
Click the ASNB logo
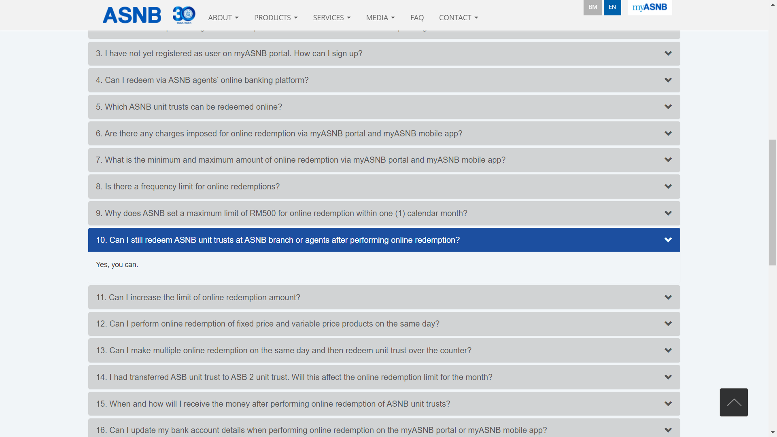(x=132, y=15)
